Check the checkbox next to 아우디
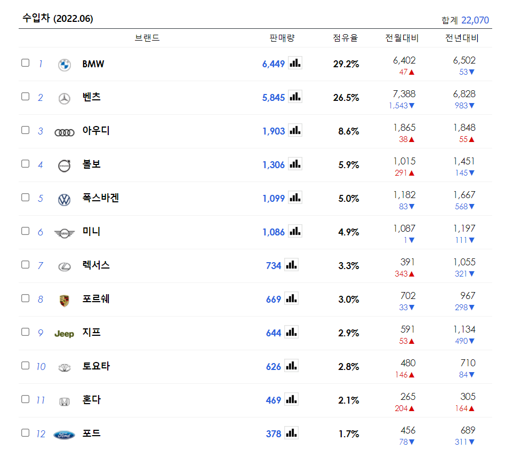 [25, 130]
